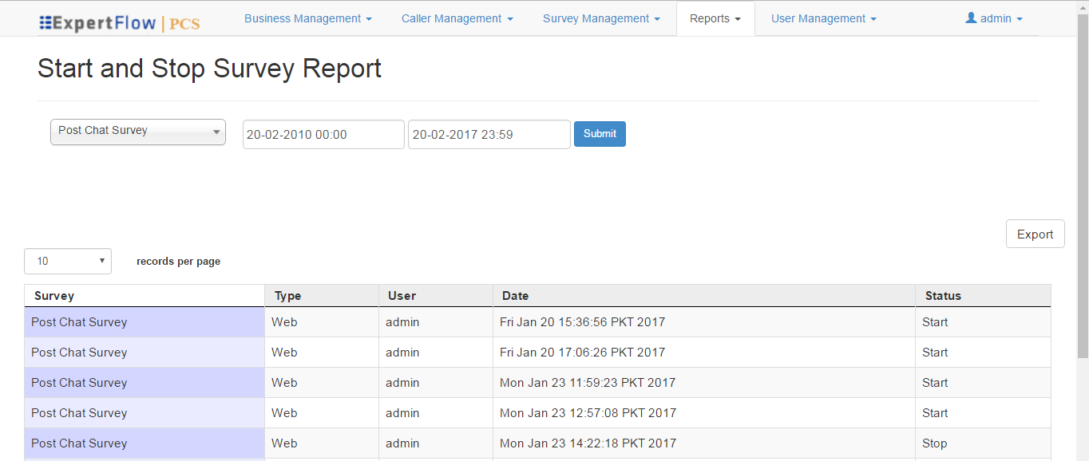Click the row with Stop status
The height and width of the screenshot is (461, 1089).
(x=319, y=443)
